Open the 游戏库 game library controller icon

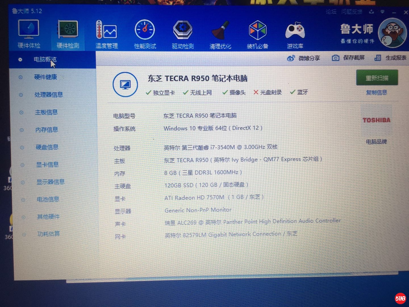point(295,31)
